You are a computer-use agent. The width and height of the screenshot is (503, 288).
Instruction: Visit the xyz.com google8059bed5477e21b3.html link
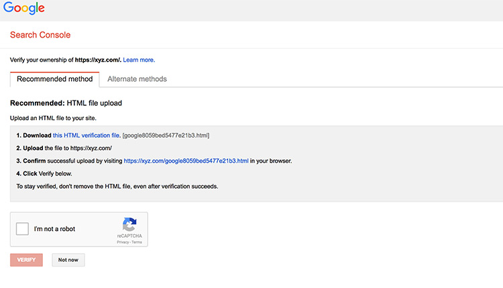click(x=186, y=161)
